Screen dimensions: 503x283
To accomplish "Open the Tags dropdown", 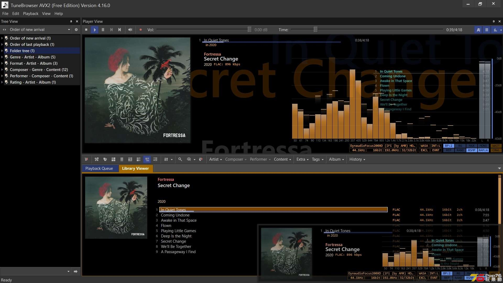I will pyautogui.click(x=318, y=159).
